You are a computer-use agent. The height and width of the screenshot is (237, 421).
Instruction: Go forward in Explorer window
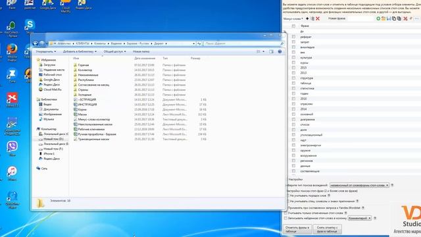tap(42, 43)
